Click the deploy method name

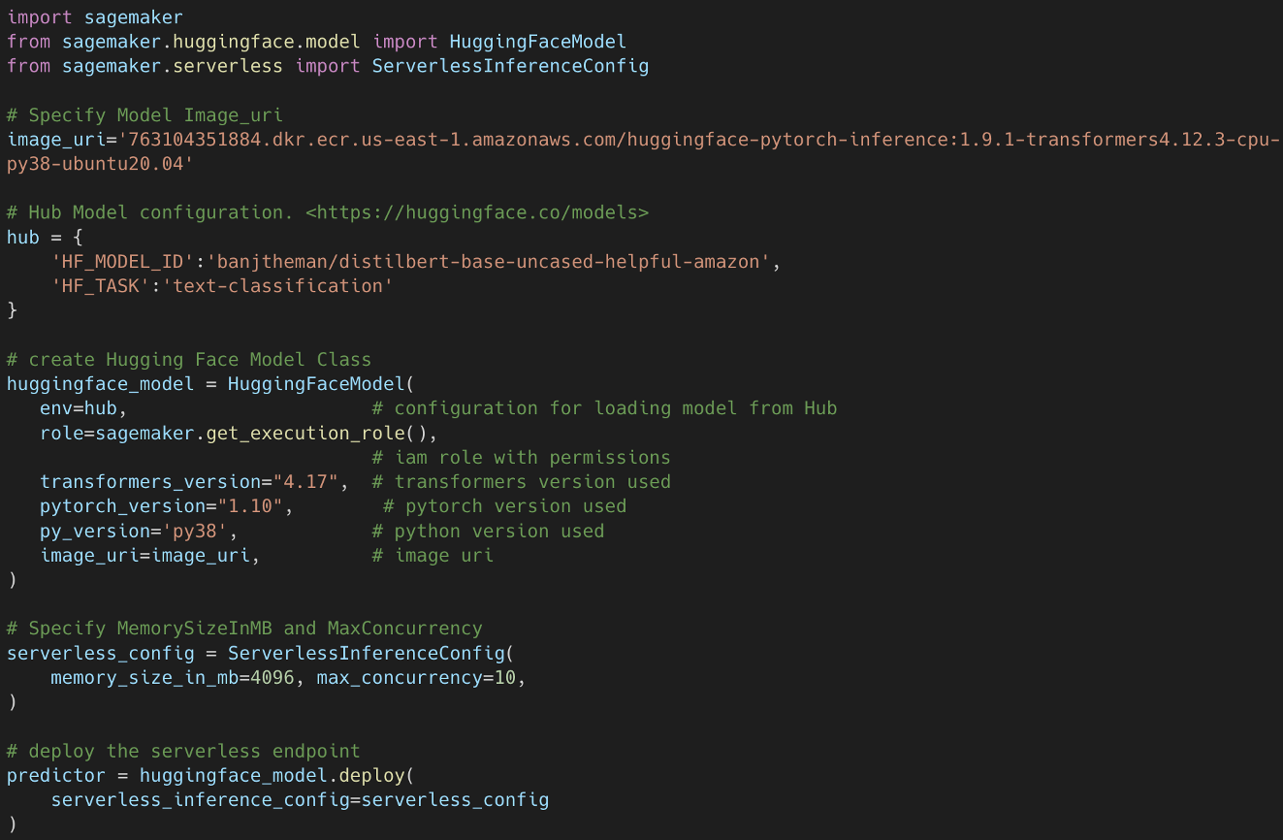coord(361,776)
